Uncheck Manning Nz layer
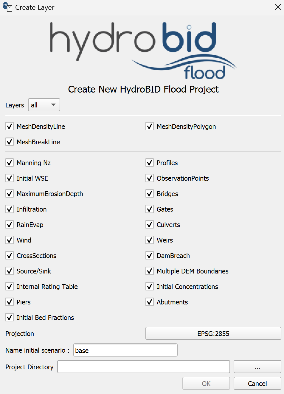Screen dimensions: 284x394 [10, 163]
